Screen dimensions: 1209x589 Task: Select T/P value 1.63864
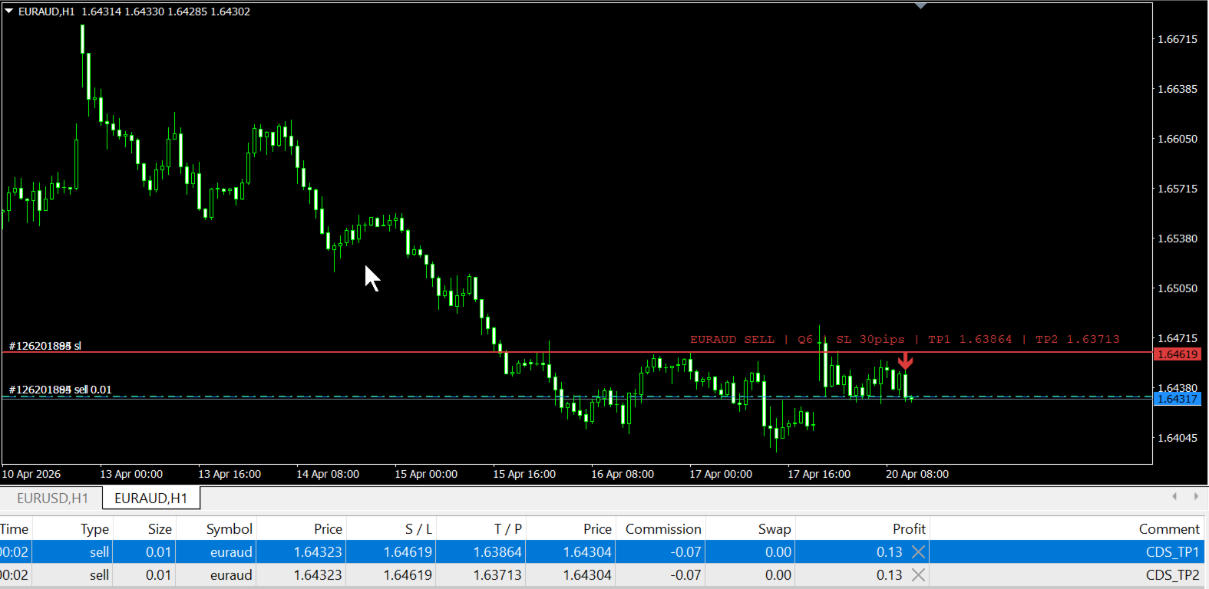click(497, 551)
